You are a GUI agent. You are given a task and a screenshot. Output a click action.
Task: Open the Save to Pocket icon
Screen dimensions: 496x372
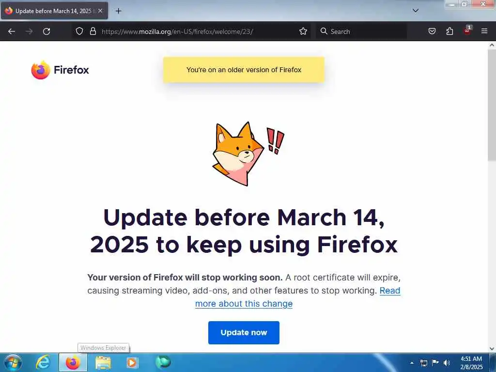pos(432,31)
